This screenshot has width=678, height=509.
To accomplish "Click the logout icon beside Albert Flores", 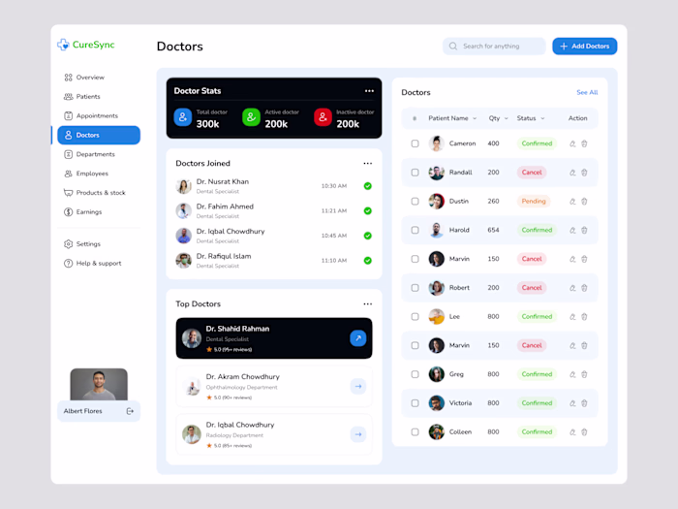I will 130,411.
